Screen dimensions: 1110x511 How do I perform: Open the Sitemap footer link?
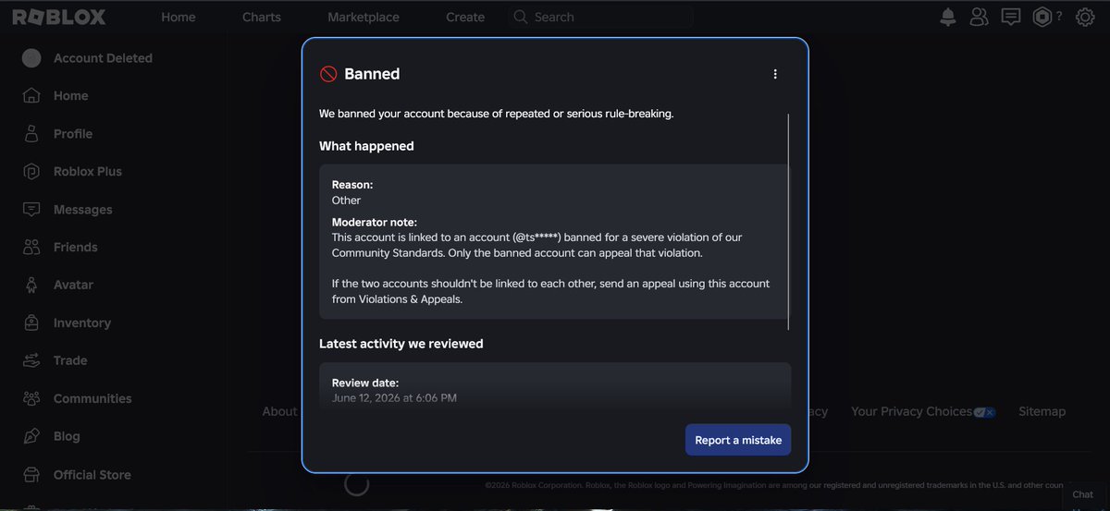[x=1042, y=411]
